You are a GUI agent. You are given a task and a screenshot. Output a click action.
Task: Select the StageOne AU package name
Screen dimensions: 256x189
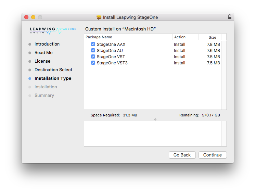(x=110, y=51)
